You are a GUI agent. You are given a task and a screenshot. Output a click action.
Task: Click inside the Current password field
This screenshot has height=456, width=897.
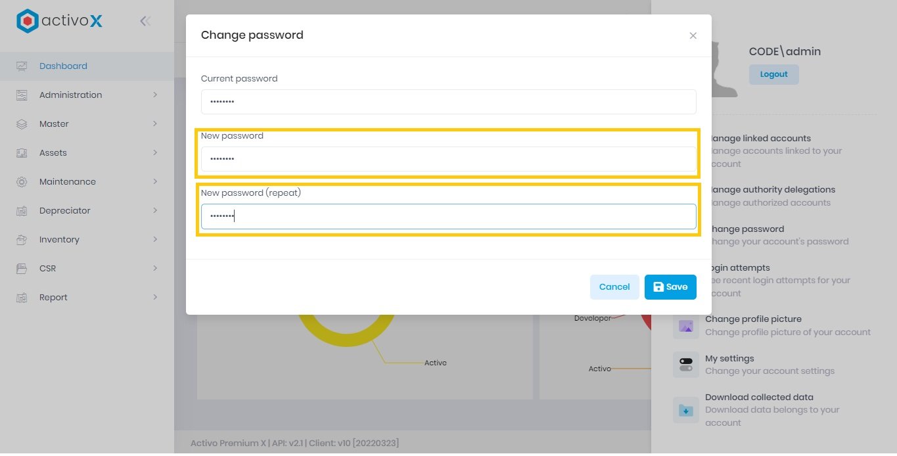[448, 101]
